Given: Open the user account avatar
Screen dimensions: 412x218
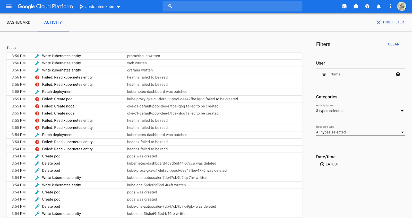Looking at the screenshot, I should (401, 6).
